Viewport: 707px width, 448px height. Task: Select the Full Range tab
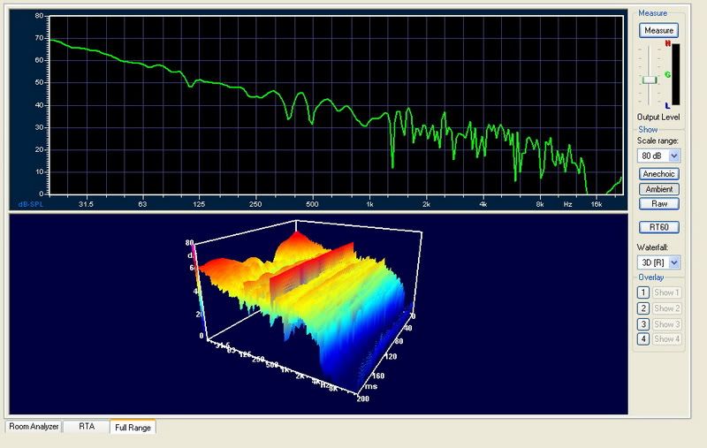pyautogui.click(x=133, y=428)
